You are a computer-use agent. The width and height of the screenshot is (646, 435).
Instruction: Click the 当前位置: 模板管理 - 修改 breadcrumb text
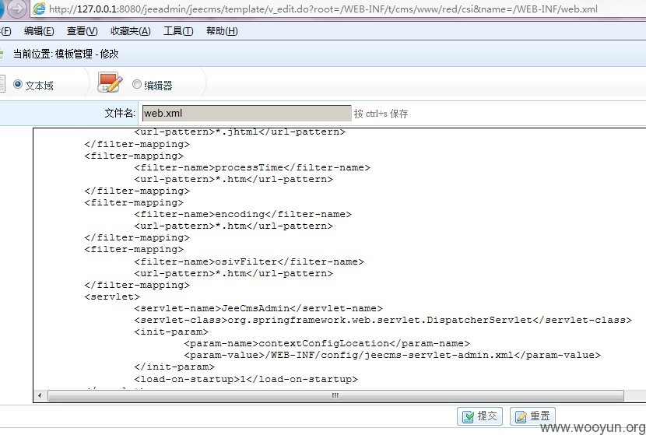click(66, 54)
